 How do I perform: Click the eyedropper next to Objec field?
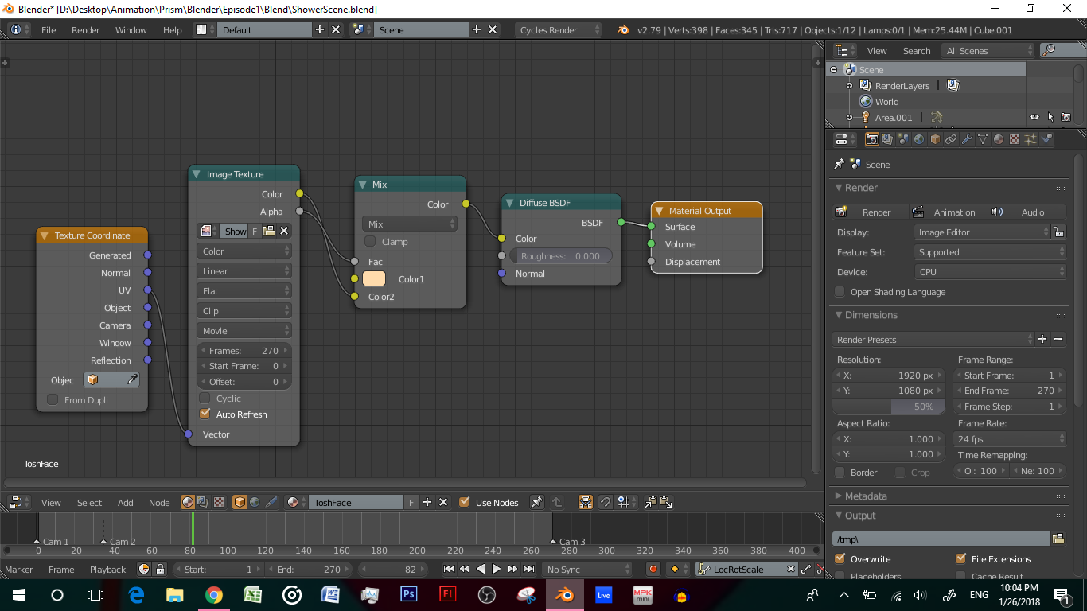click(x=133, y=380)
